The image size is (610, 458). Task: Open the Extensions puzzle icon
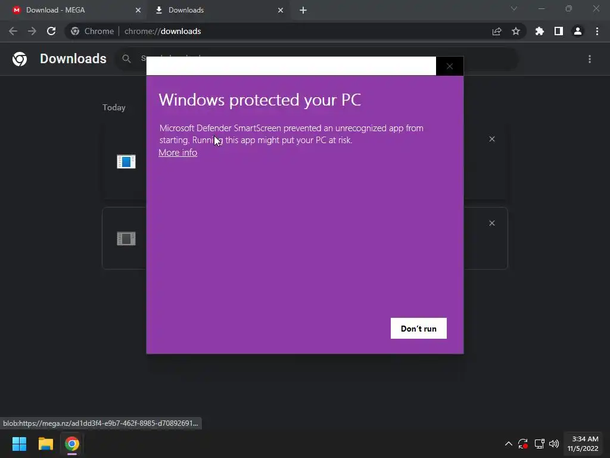pos(540,31)
